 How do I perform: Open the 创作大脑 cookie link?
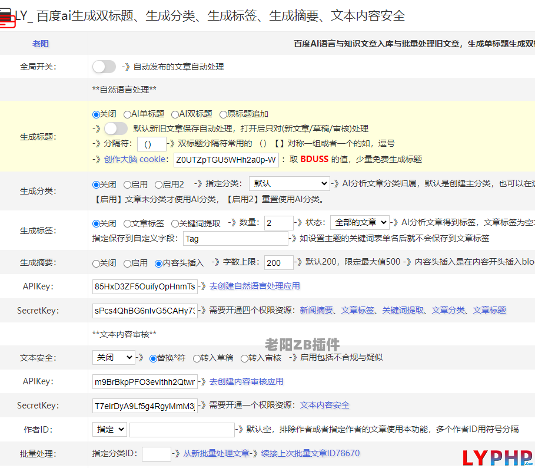click(134, 159)
